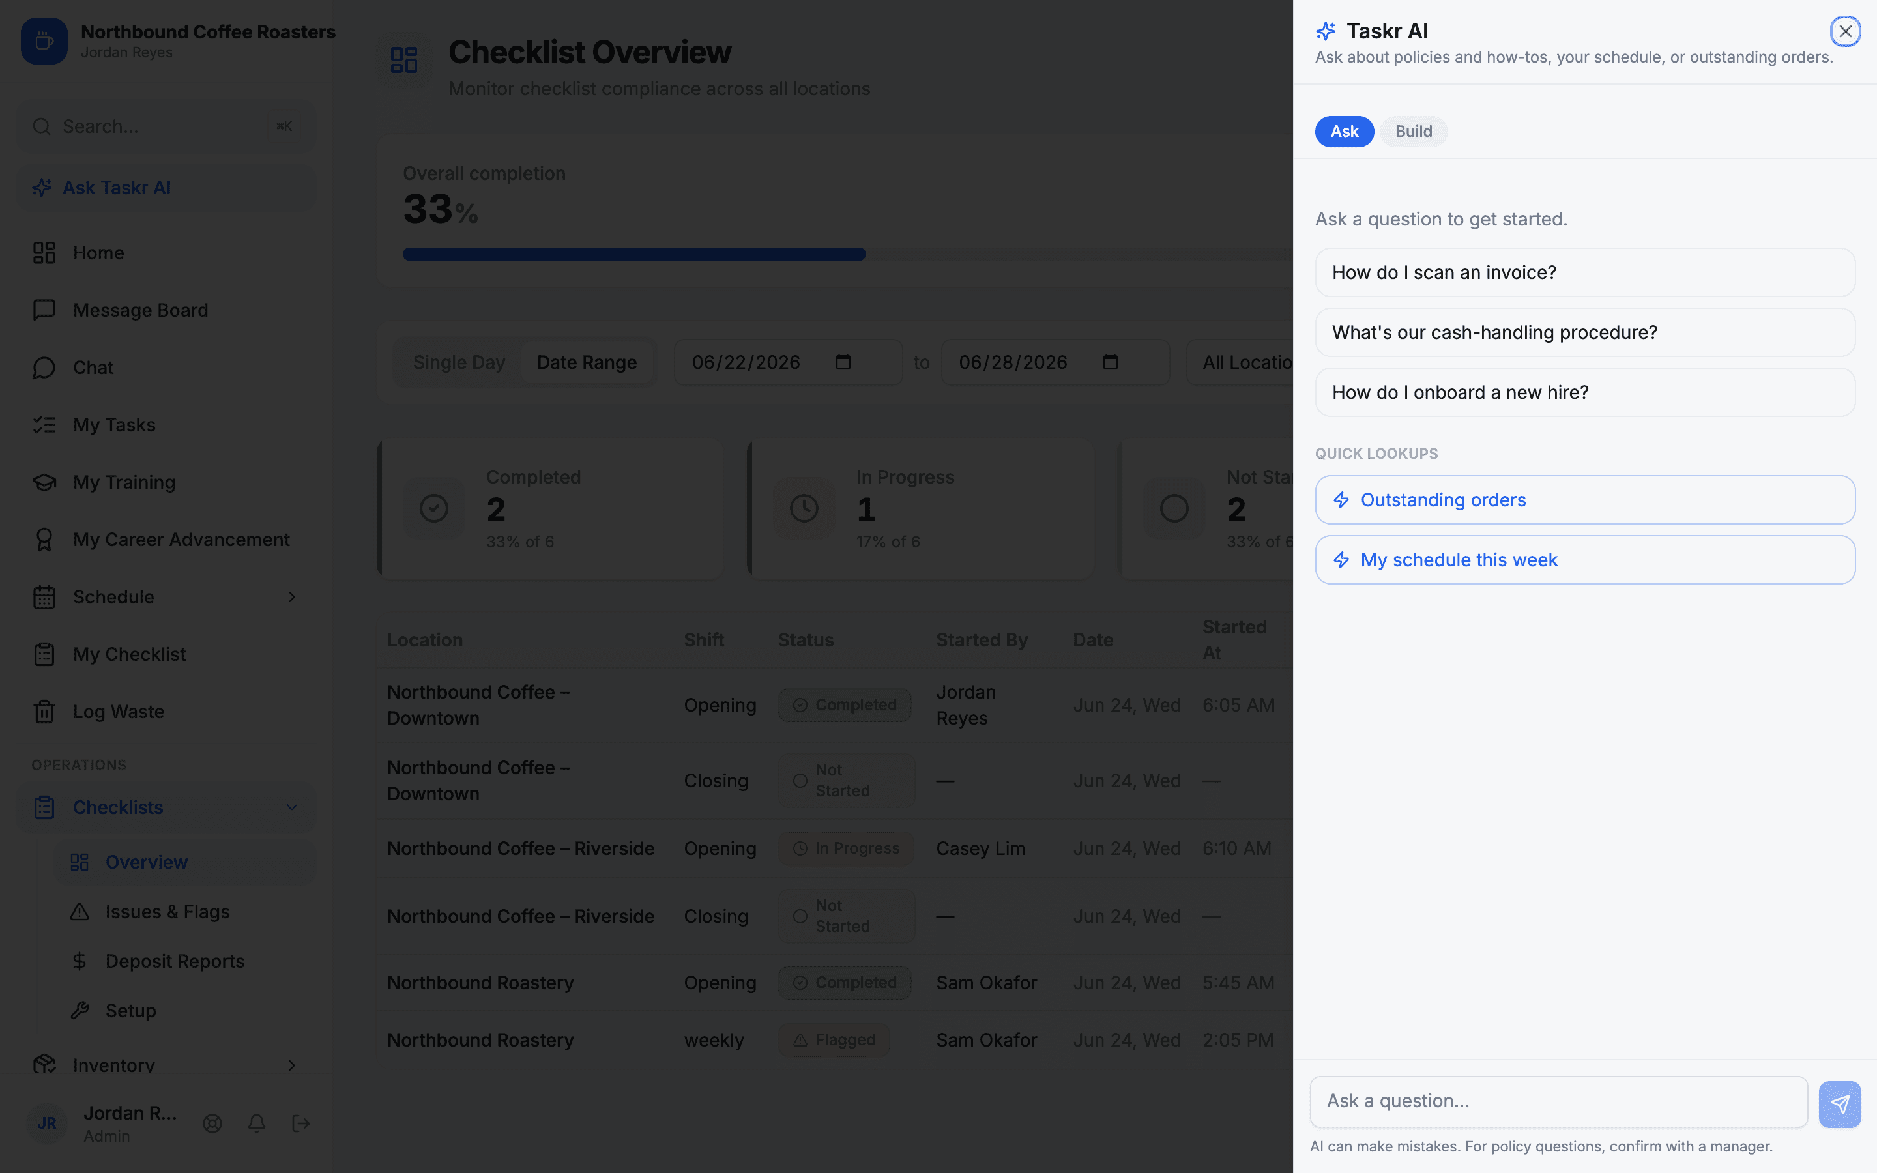The image size is (1877, 1173).
Task: Click the Inventory box icon
Action: point(44,1064)
